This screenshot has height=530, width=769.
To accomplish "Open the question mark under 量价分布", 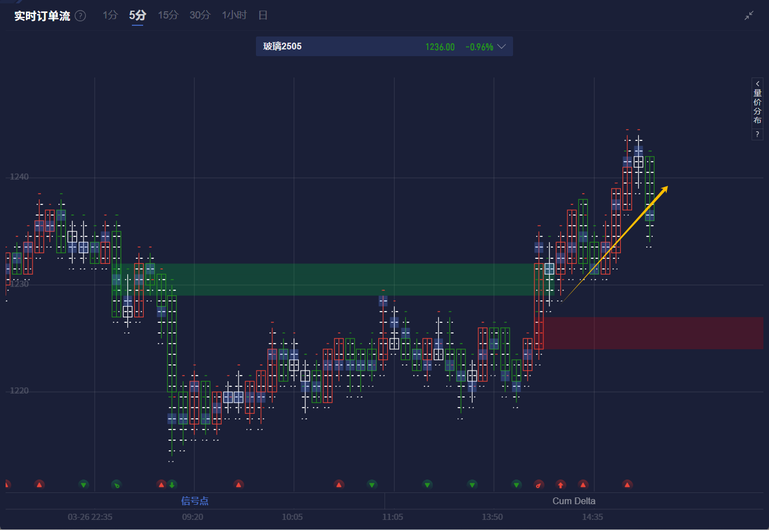I will [x=757, y=134].
